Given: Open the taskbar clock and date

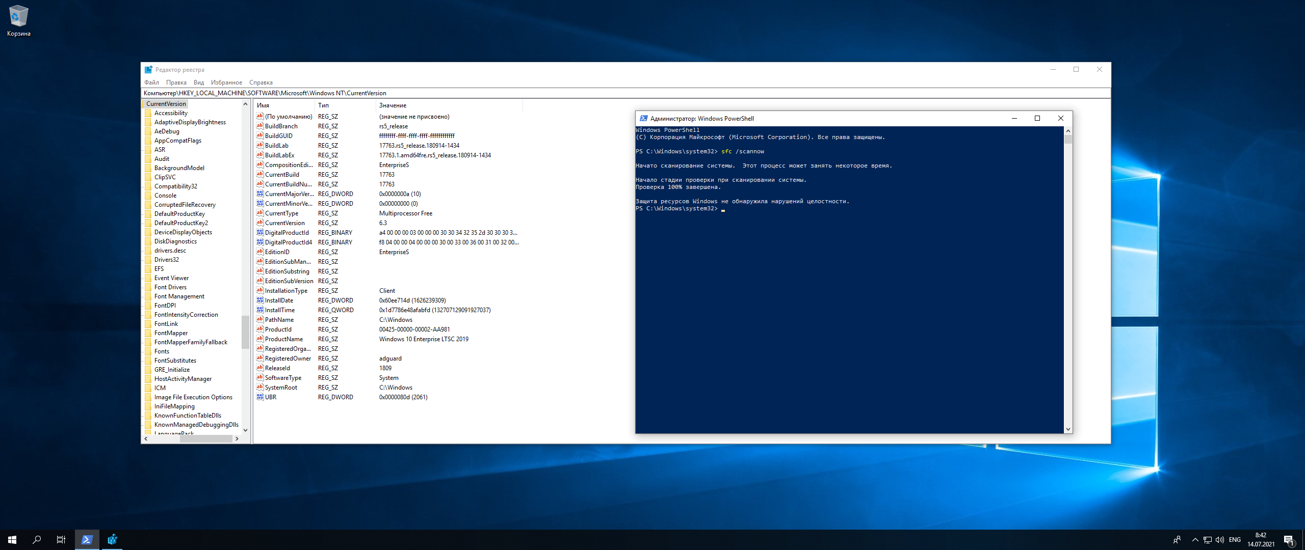Looking at the screenshot, I should (x=1261, y=540).
